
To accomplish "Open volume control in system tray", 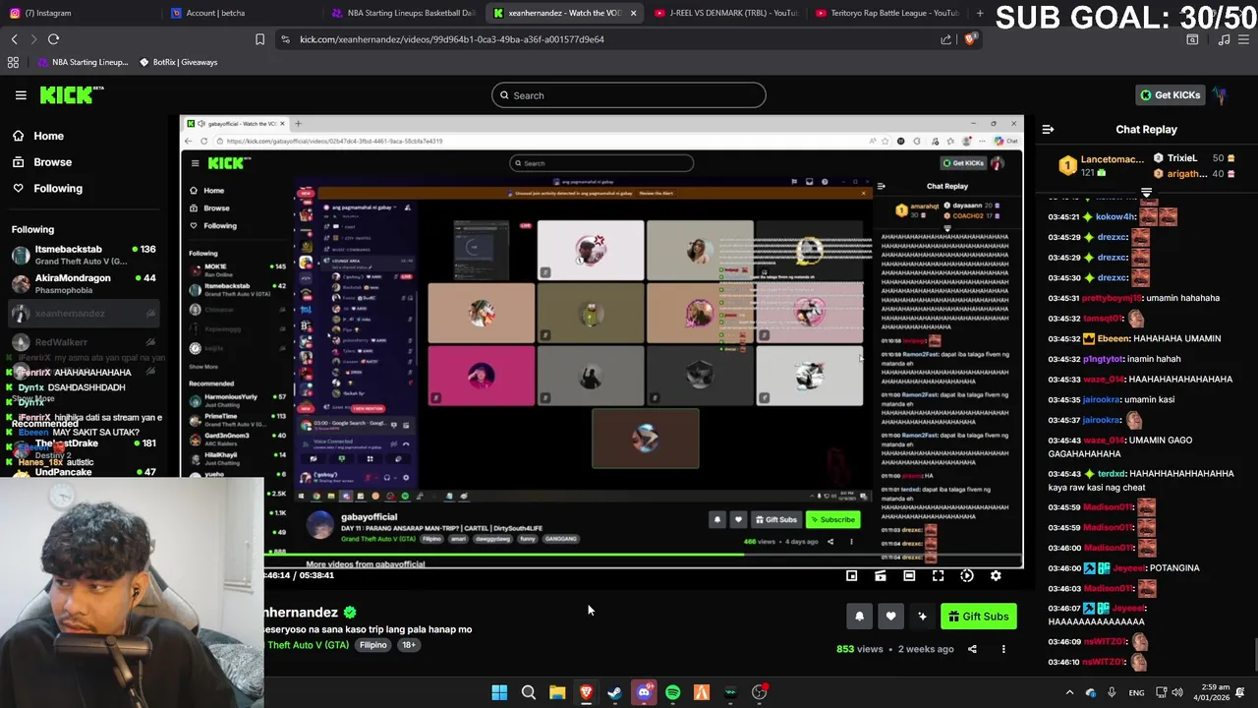I will click(x=1177, y=692).
